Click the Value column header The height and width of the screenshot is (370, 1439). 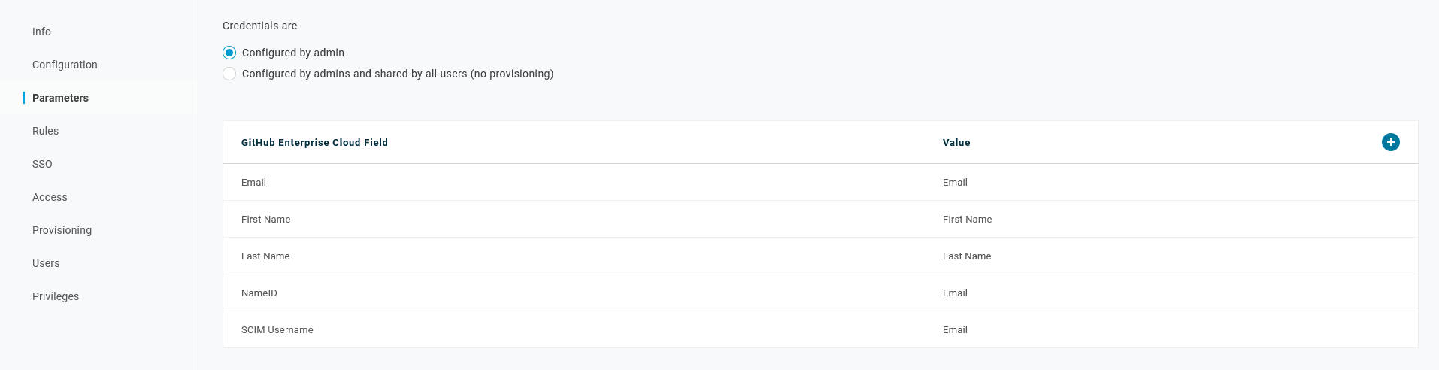(x=956, y=143)
